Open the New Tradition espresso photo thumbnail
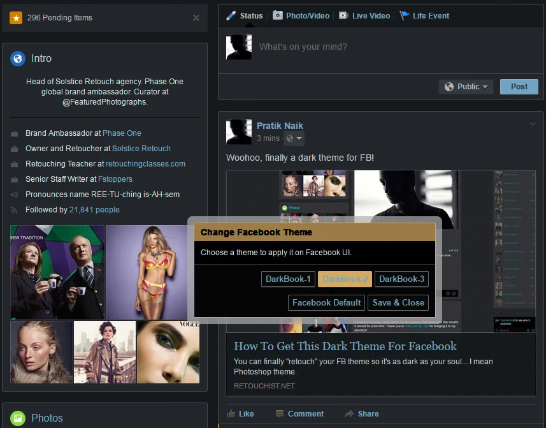This screenshot has height=428, width=546. coord(57,272)
